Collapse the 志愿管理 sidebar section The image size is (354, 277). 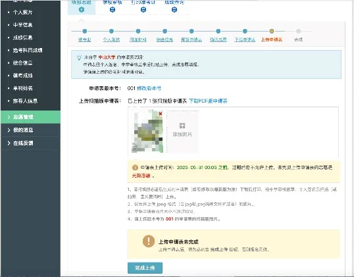31,117
